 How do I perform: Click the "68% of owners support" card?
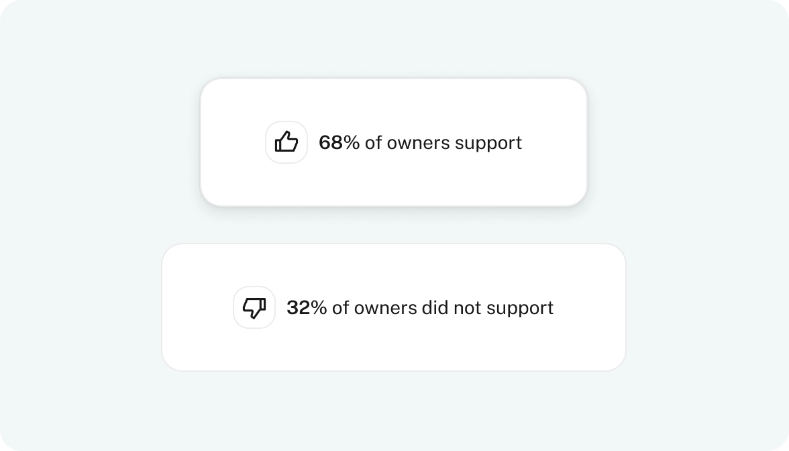click(394, 142)
